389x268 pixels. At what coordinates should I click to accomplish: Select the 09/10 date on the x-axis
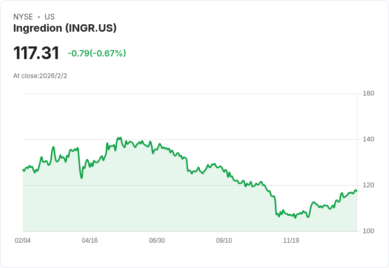(224, 241)
